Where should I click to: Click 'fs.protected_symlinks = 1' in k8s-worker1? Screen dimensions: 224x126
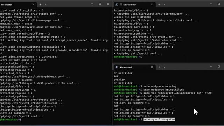(133, 34)
